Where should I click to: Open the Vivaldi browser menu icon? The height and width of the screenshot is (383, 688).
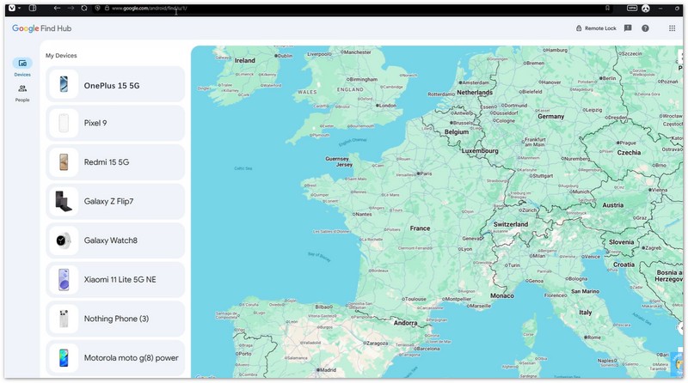pyautogui.click(x=12, y=8)
